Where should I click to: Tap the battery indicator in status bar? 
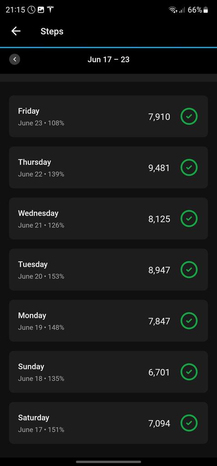click(206, 10)
